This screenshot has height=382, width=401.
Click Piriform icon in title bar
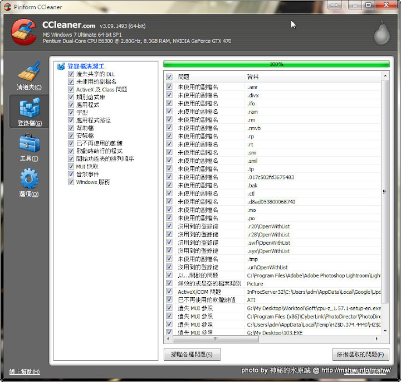click(x=8, y=7)
